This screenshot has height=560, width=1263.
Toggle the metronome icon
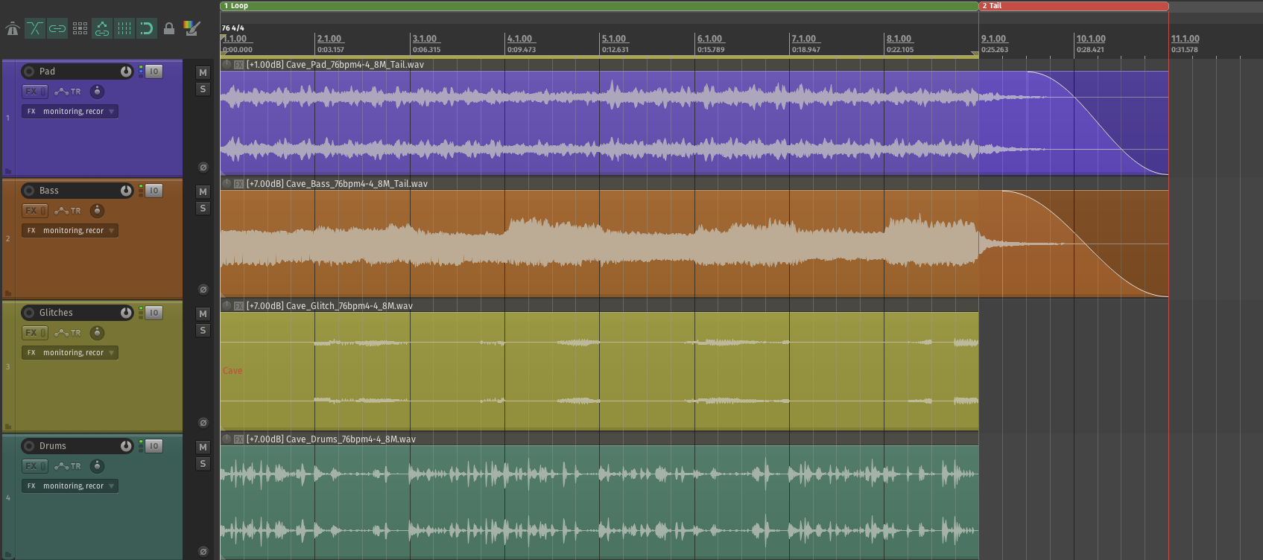[13, 29]
